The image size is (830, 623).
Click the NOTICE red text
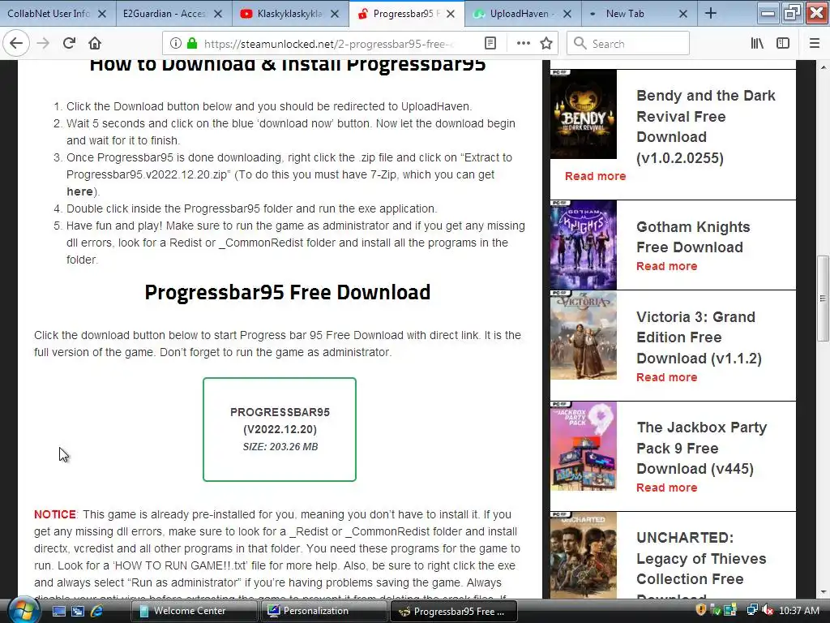tap(55, 514)
